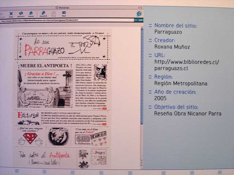The width and height of the screenshot is (234, 175).
Task: Click the 'Parraguazo' site name value
Action: point(168,32)
